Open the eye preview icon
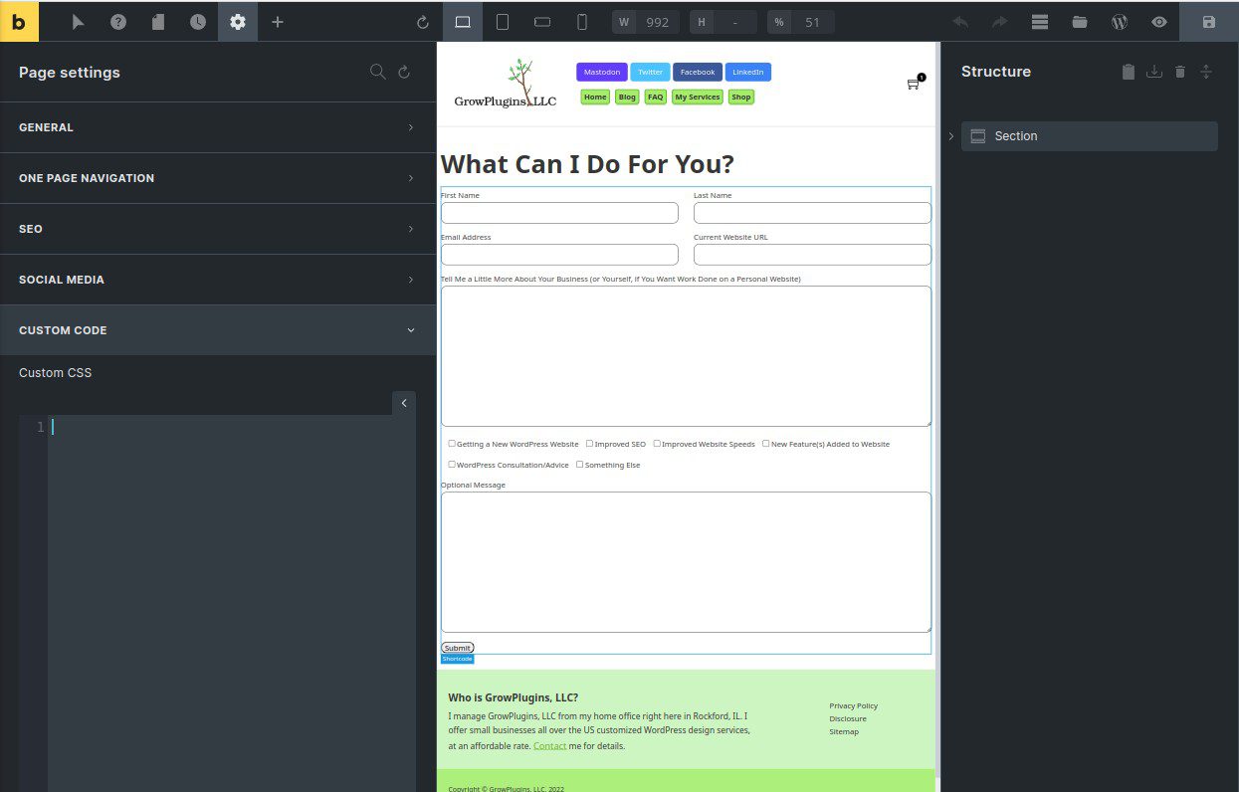1239x792 pixels. [1158, 21]
